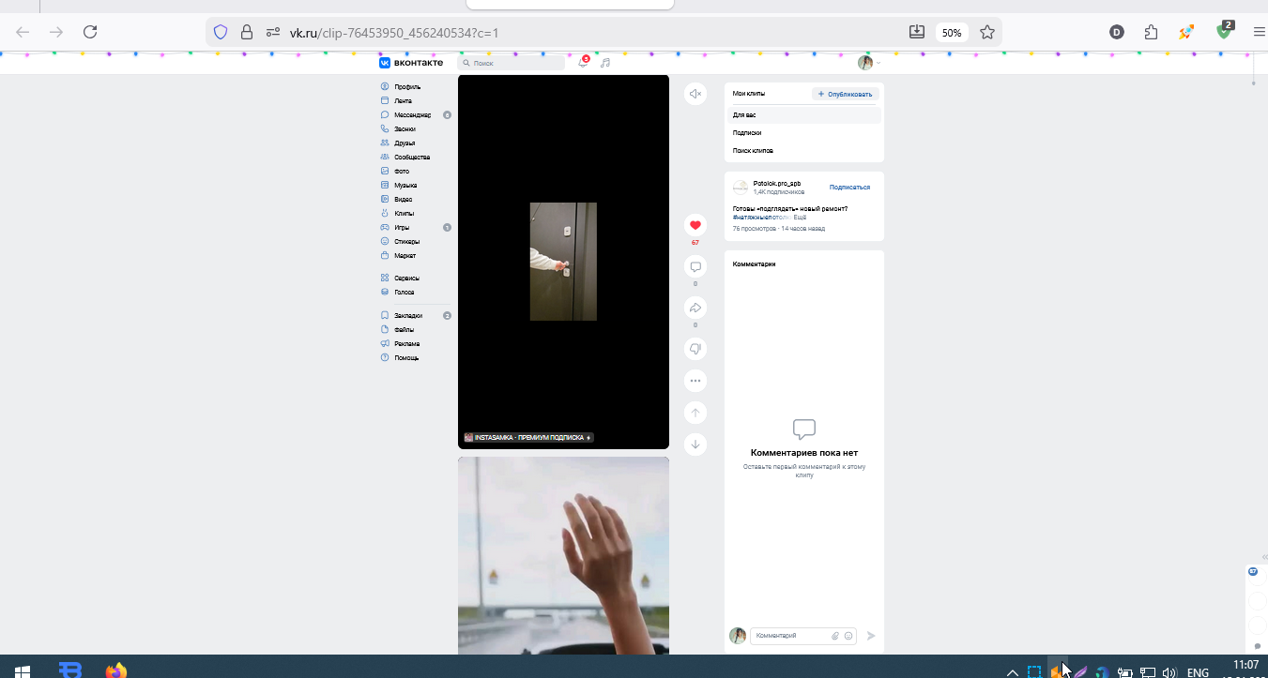Select the Для вас feed tab

[804, 114]
